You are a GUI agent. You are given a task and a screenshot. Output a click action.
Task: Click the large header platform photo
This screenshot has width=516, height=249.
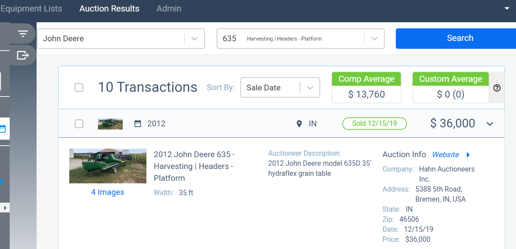point(108,166)
